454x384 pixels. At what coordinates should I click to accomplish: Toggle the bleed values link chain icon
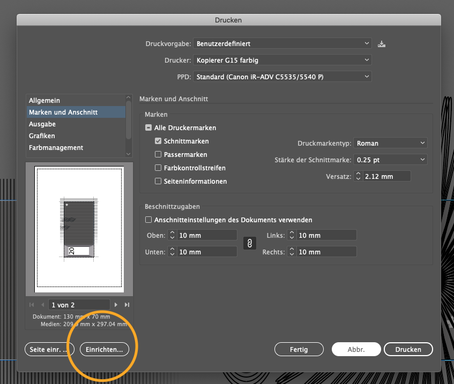coord(249,244)
